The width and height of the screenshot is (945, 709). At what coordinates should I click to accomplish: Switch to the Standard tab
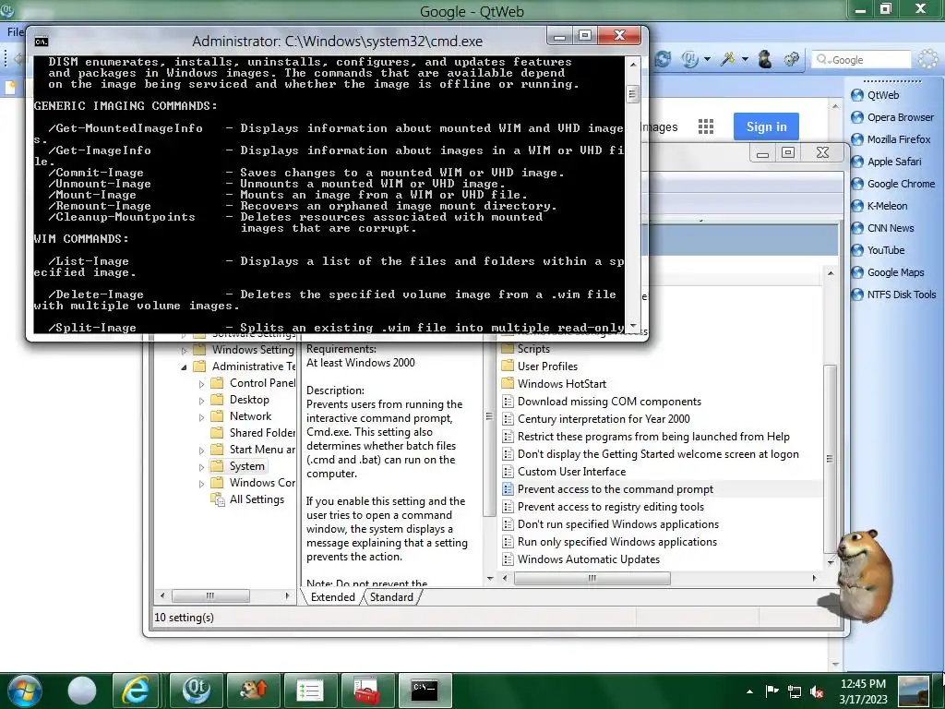coord(391,597)
